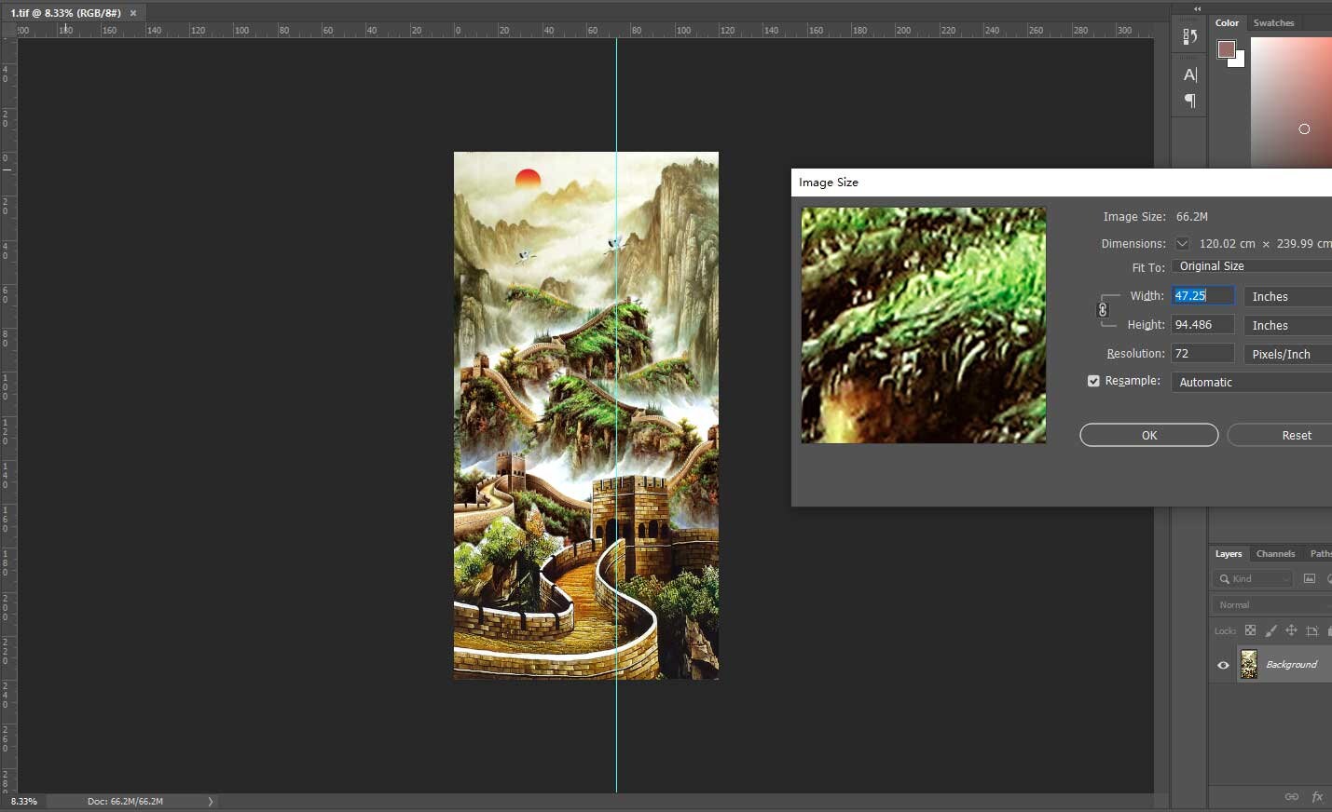Click Reset in the Image Size dialog

tap(1297, 435)
